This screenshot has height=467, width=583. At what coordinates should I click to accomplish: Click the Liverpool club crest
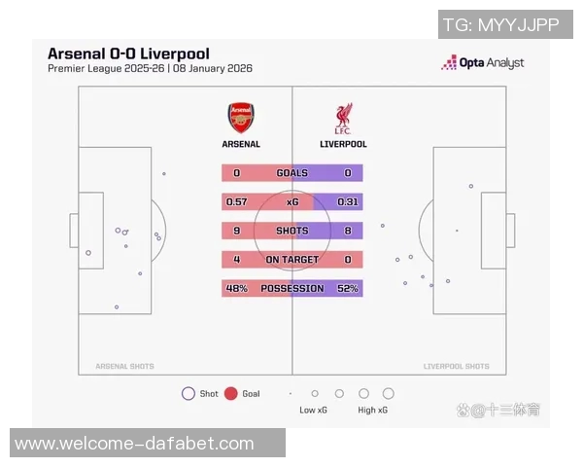[x=342, y=118]
